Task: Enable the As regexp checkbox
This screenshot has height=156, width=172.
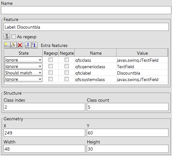Action: coord(14,37)
